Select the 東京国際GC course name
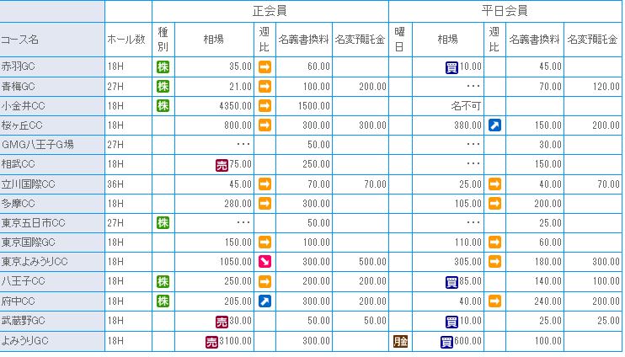625x357 pixels. point(29,242)
